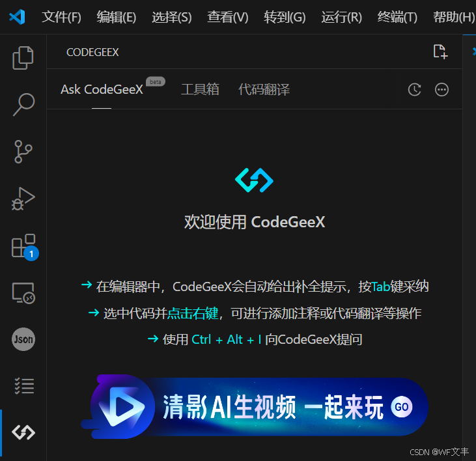476x461 pixels.
Task: Open Remote Explorer monitor icon
Action: coord(23,293)
